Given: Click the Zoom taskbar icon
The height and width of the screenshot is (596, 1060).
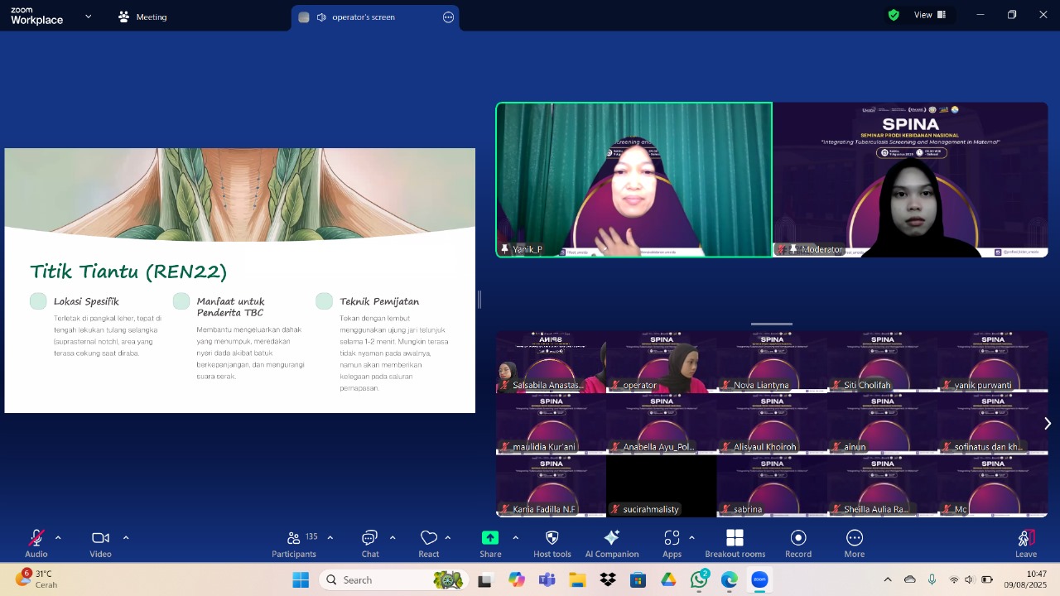Looking at the screenshot, I should [759, 579].
